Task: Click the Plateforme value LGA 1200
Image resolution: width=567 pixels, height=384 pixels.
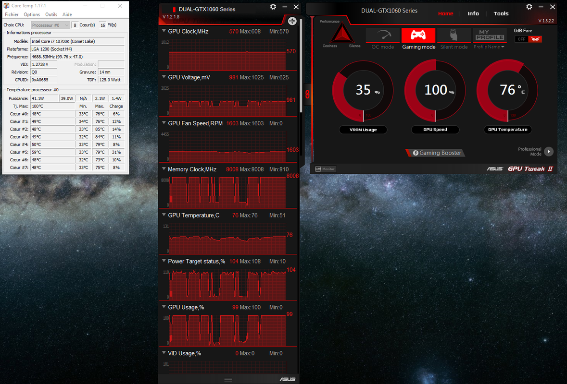Action: tap(77, 49)
